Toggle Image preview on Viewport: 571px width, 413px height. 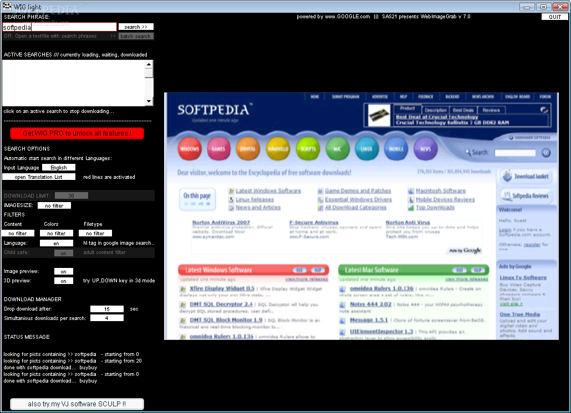tap(64, 272)
